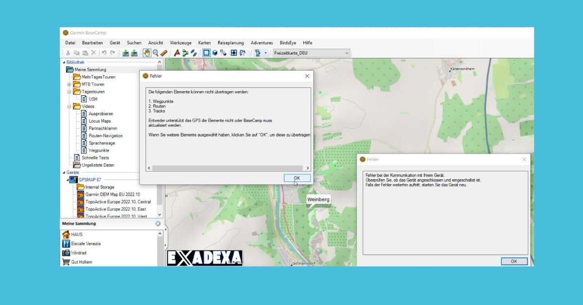Open the Freizeitkarte_DEU map dropdown
This screenshot has width=583, height=305.
coord(347,52)
